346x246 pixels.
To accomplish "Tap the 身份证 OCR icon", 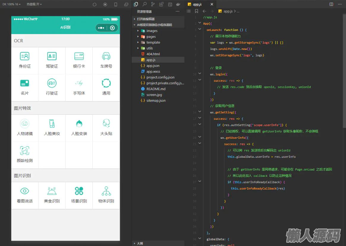I will (x=25, y=56).
